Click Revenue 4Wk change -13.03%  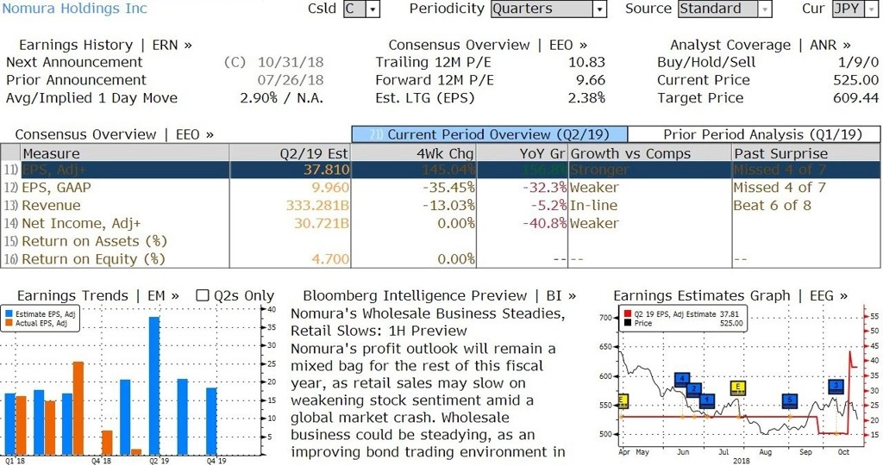tap(448, 206)
